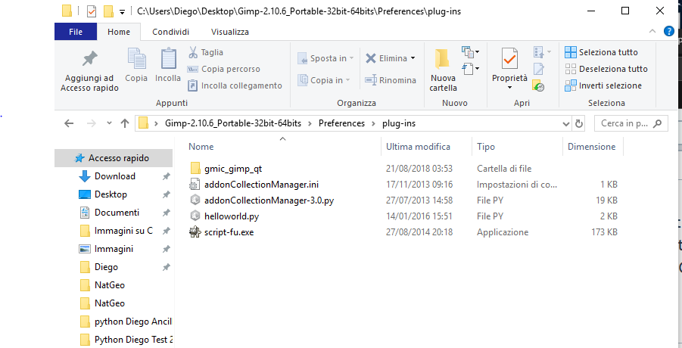682x348 pixels.
Task: Click the Cerca search field
Action: coord(631,123)
